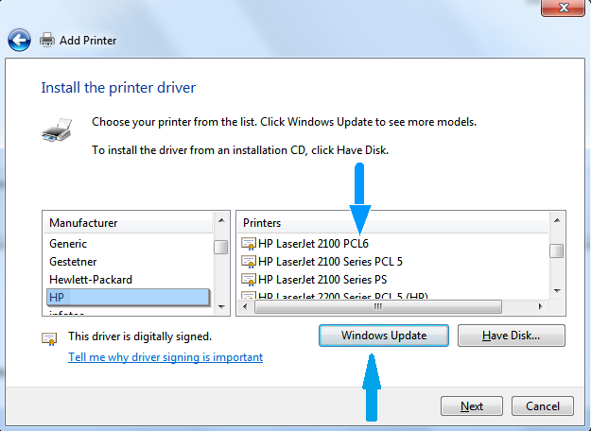The image size is (591, 431).
Task: Close the Add Printer window
Action: coord(564,8)
